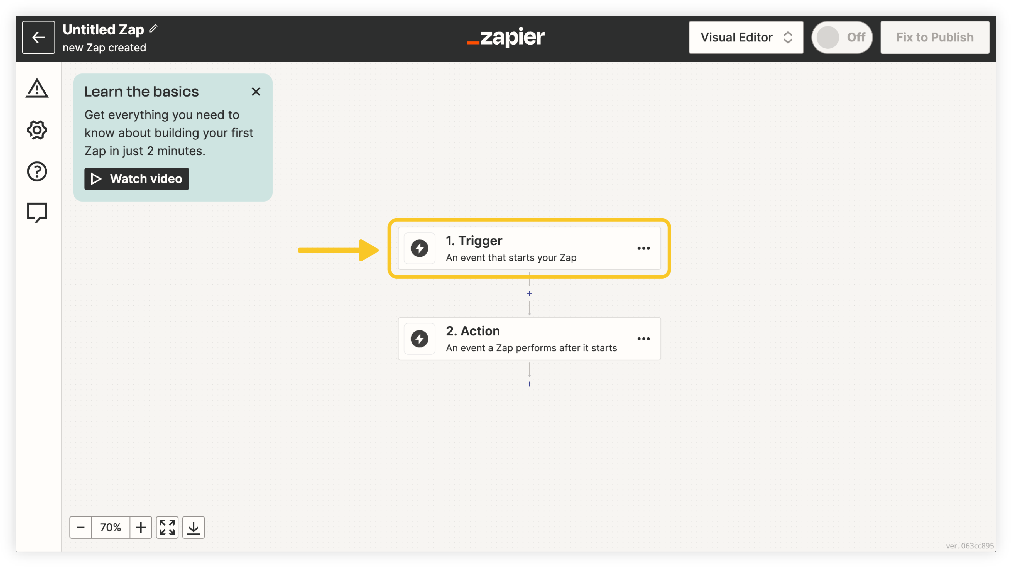Zoom in with the plus button
Viewport: 1011px width, 567px height.
pos(141,527)
